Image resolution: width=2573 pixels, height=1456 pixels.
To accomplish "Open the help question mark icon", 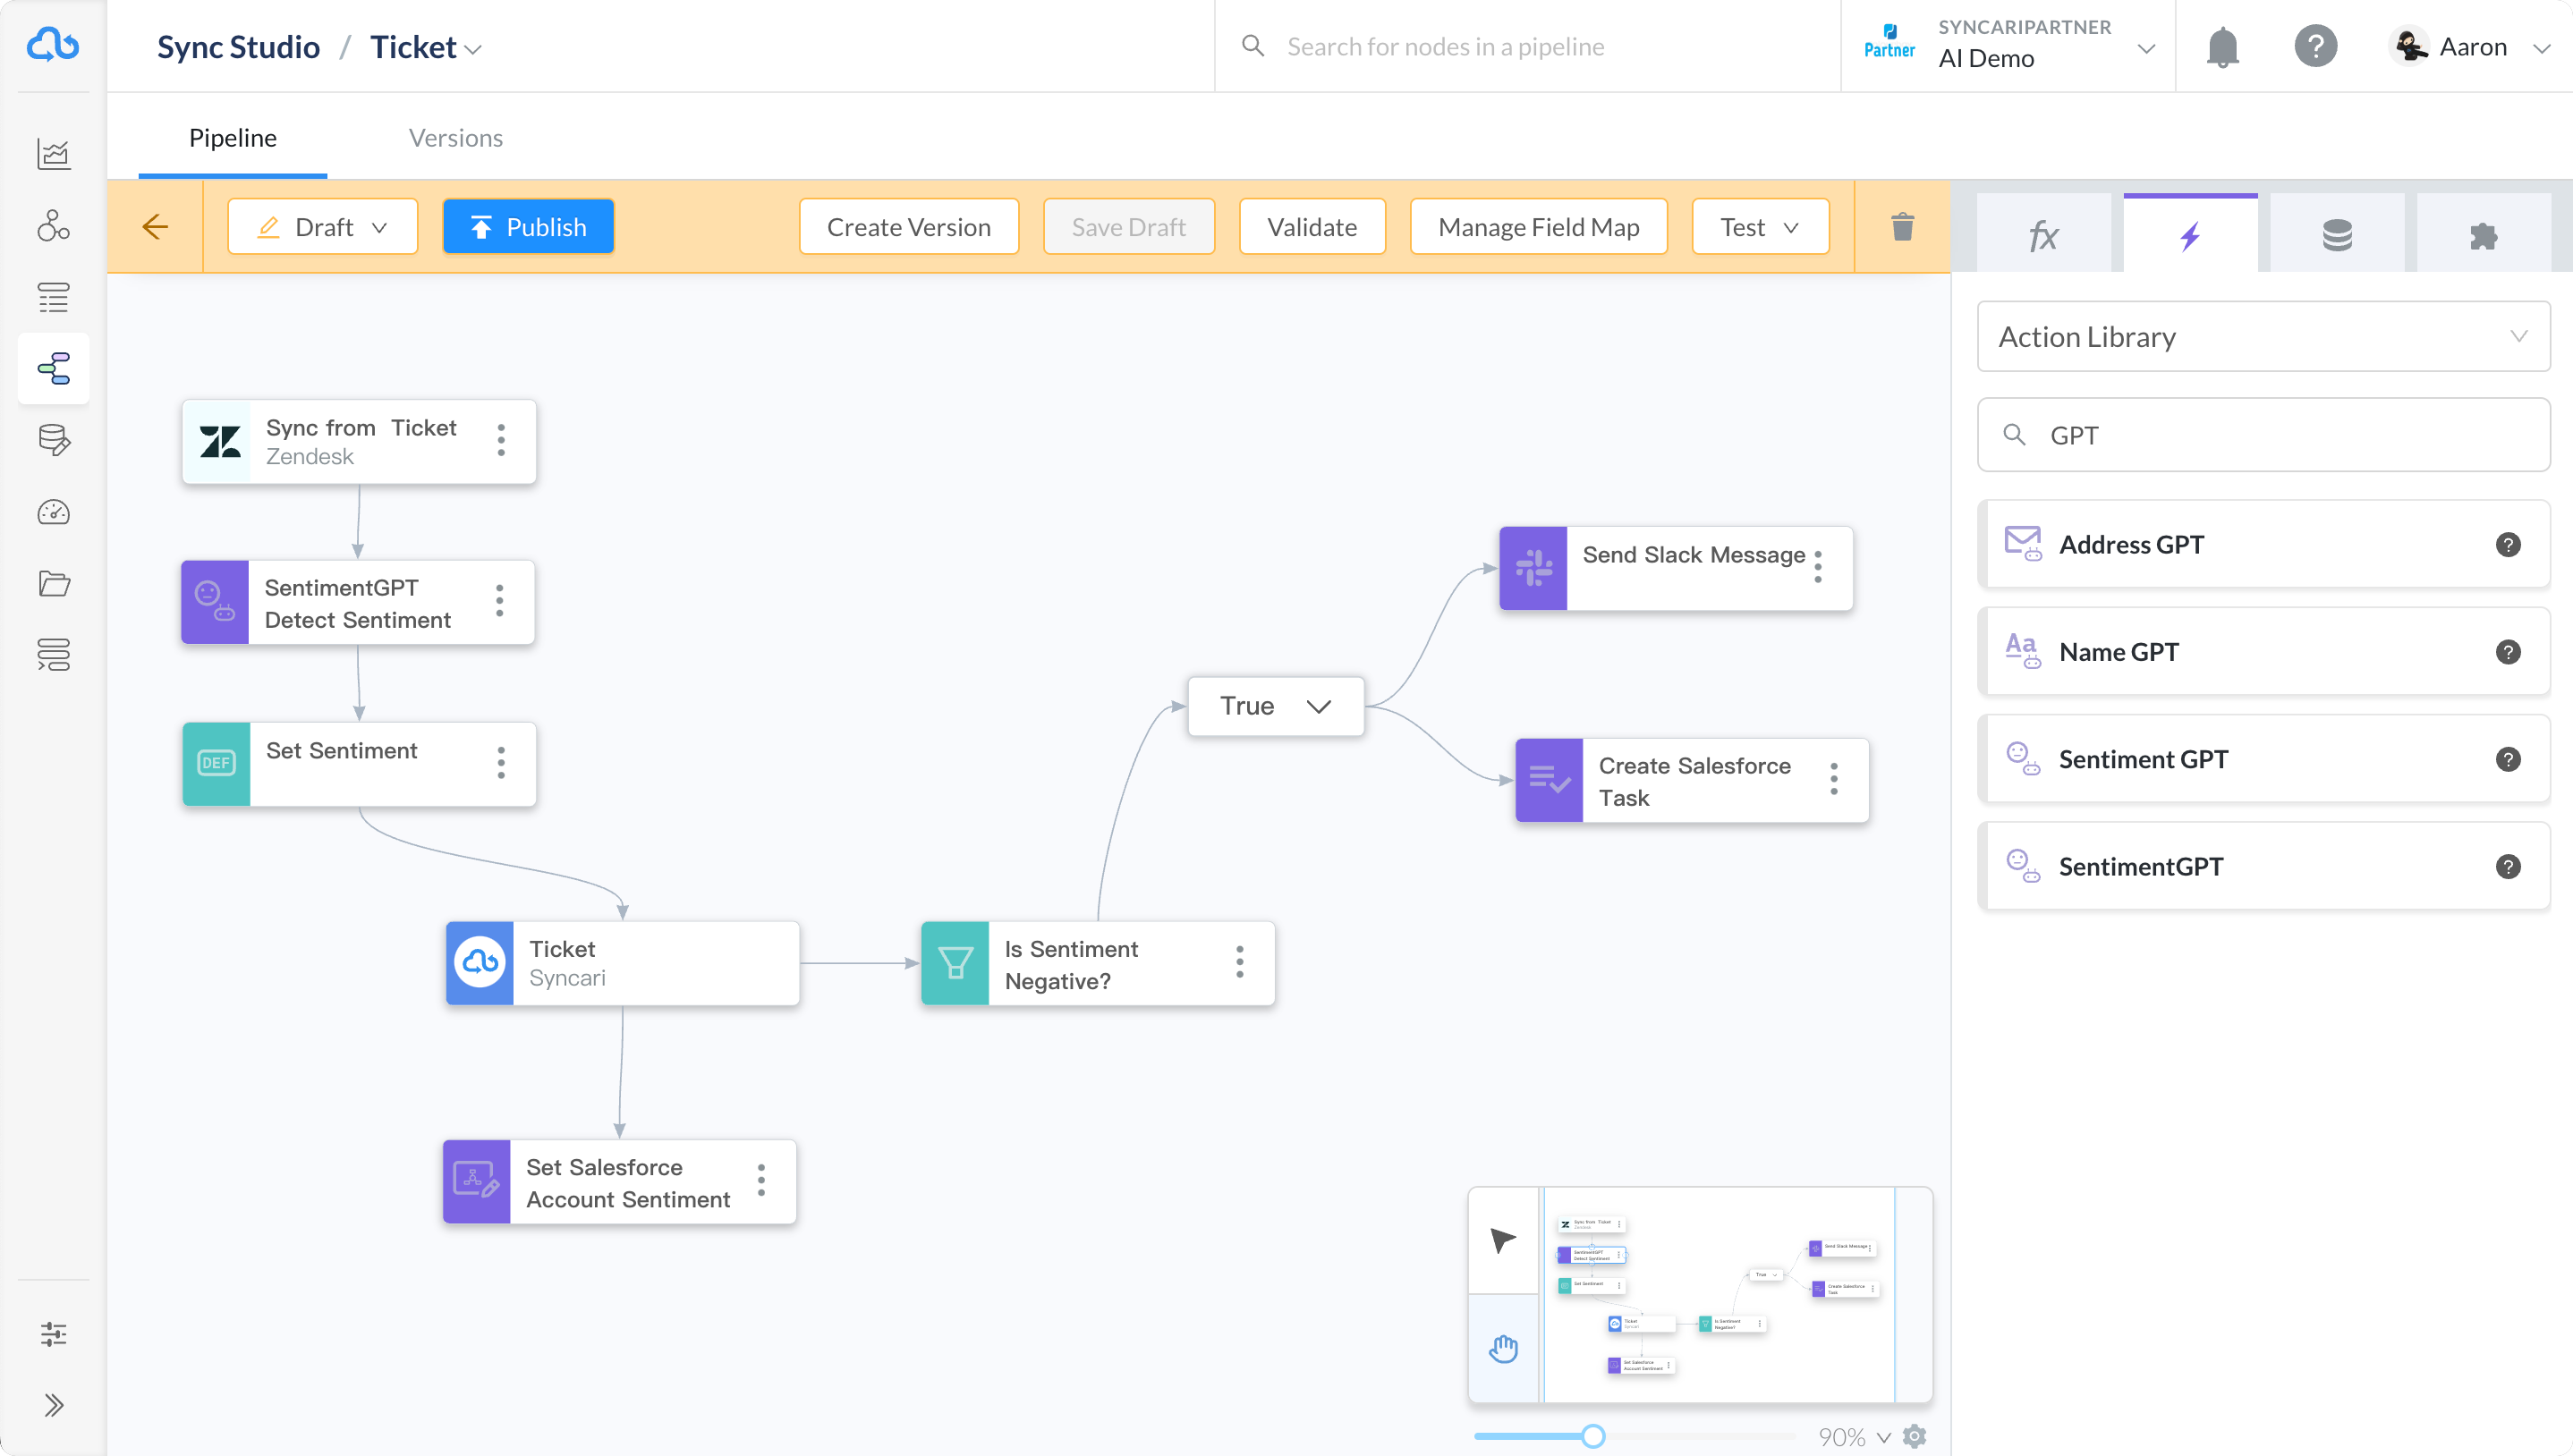I will [x=2315, y=47].
